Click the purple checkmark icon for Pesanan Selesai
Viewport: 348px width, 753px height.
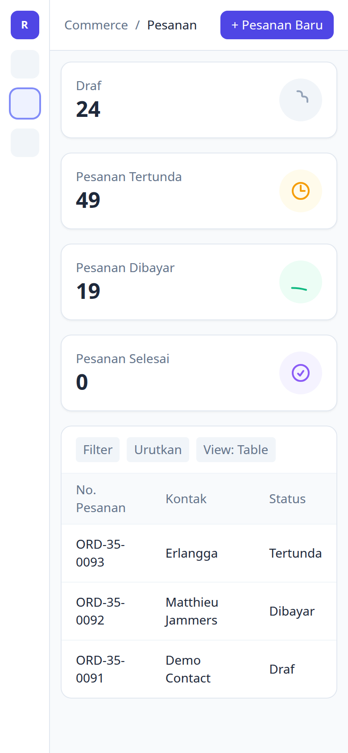coord(301,373)
